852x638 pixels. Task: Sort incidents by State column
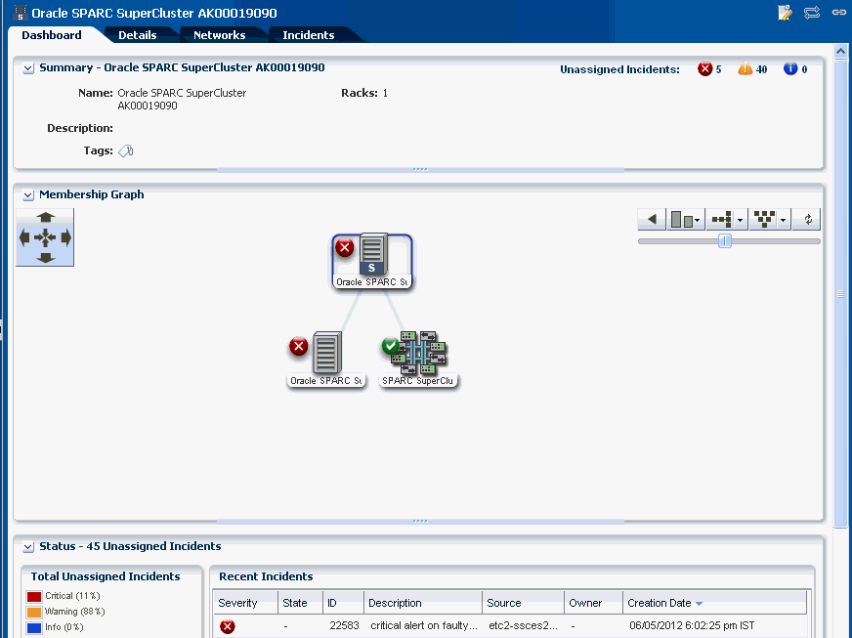301,603
